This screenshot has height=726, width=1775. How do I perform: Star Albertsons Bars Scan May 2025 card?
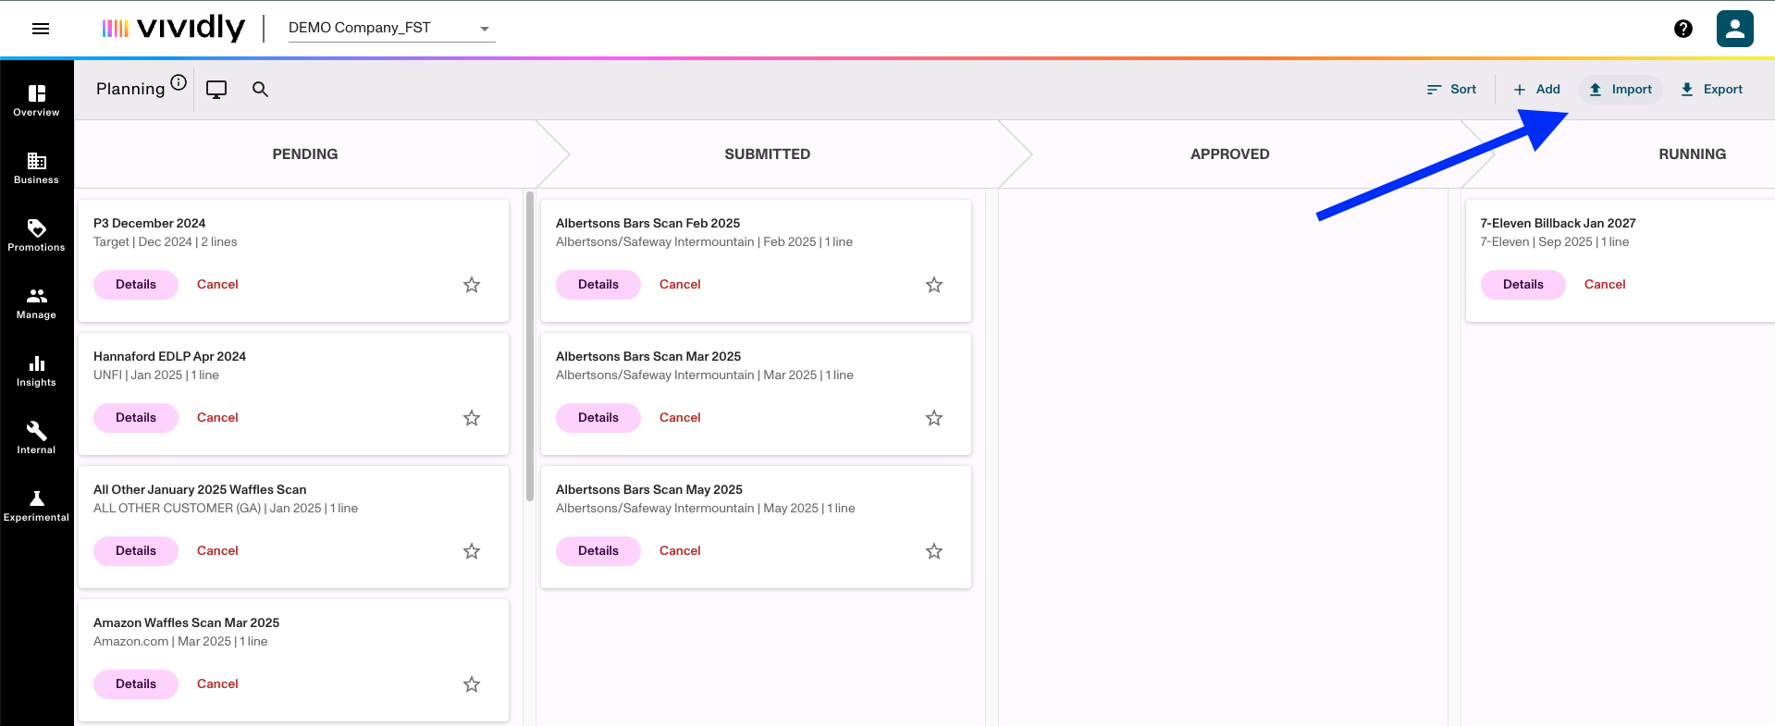[x=934, y=551]
